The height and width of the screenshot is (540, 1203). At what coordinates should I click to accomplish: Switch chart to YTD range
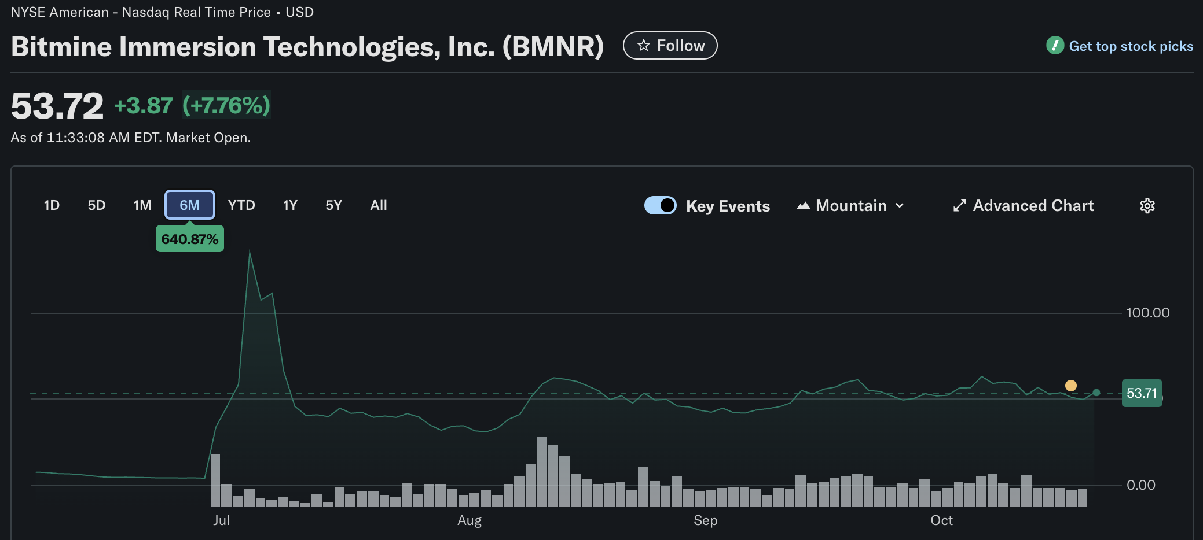tap(241, 205)
